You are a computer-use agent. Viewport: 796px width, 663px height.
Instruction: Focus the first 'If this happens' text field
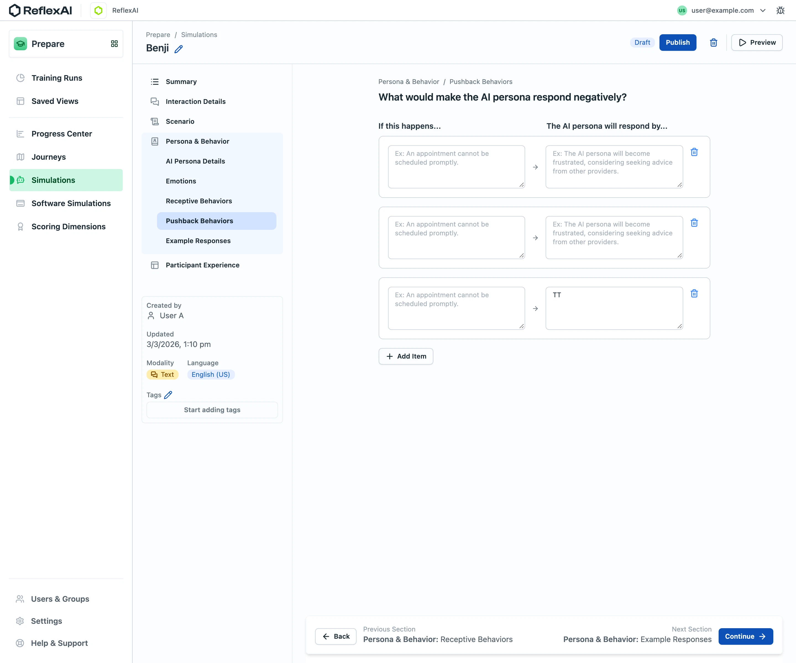[x=456, y=167]
